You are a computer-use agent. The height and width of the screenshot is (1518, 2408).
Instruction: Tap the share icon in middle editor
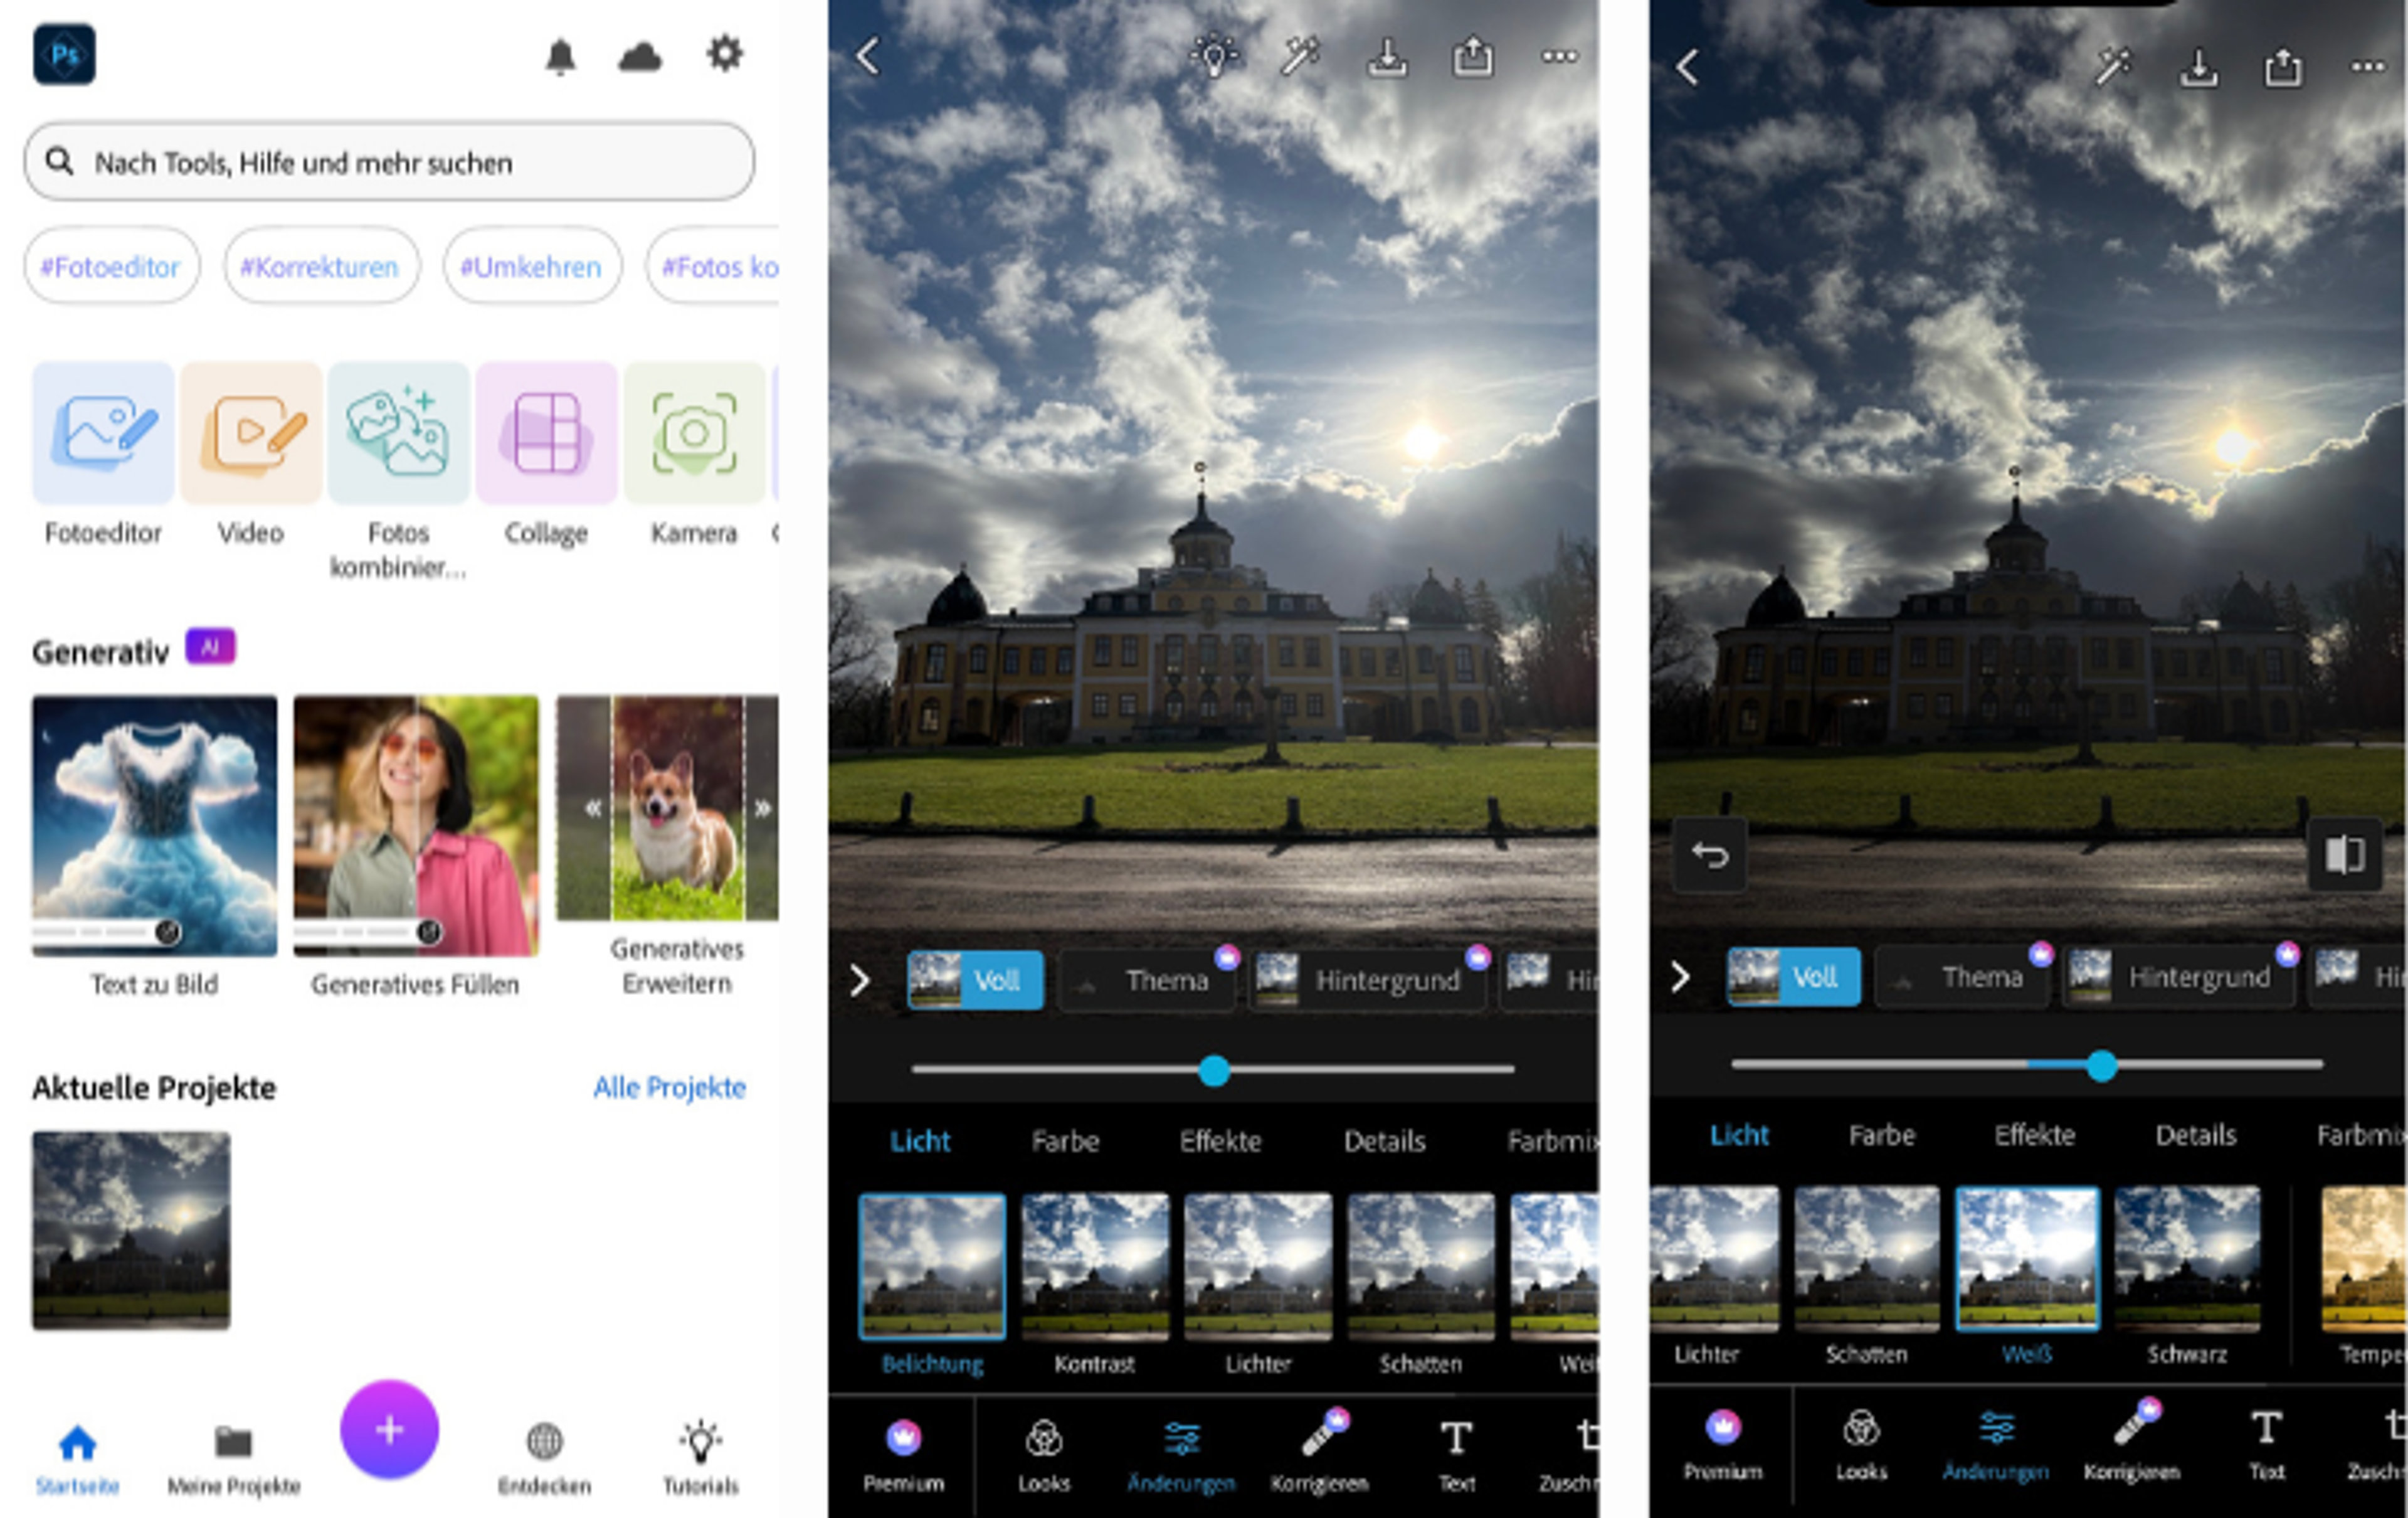(1473, 56)
